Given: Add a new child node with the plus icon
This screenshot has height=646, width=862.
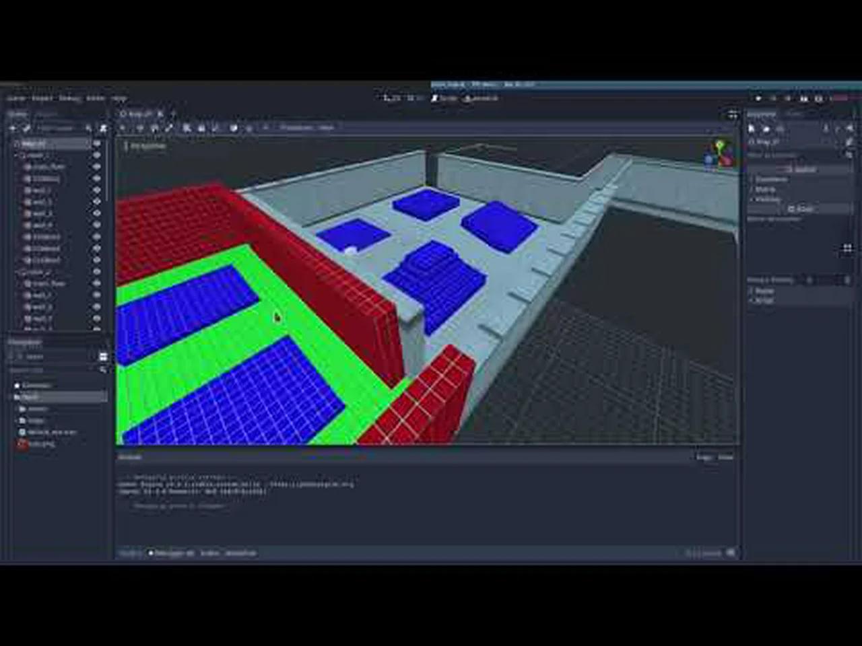Looking at the screenshot, I should tap(12, 128).
